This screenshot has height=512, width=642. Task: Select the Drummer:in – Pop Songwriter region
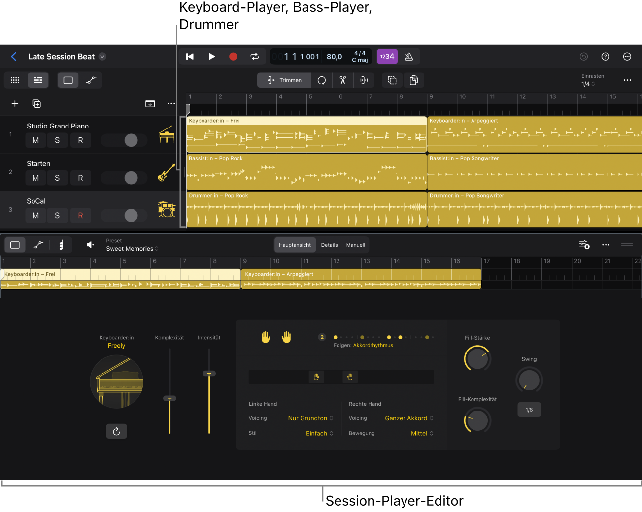pos(535,210)
